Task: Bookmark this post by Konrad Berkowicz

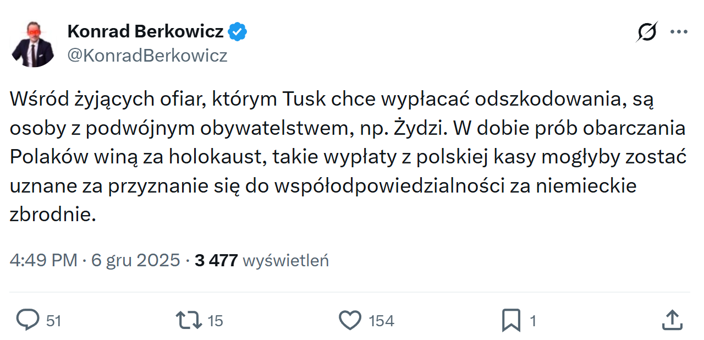Action: [511, 320]
